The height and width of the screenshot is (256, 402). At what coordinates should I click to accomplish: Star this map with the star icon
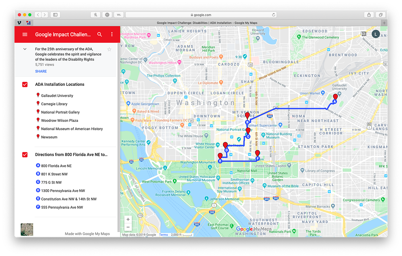(x=109, y=49)
